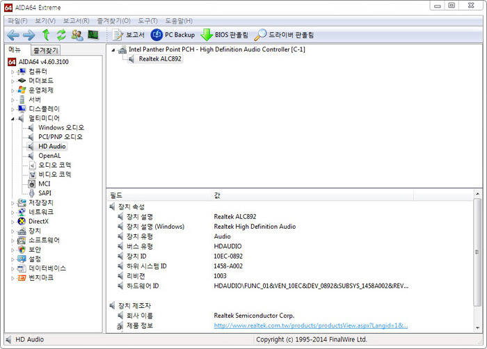Sort by the 필드 column header
The height and width of the screenshot is (349, 487).
pyautogui.click(x=159, y=195)
